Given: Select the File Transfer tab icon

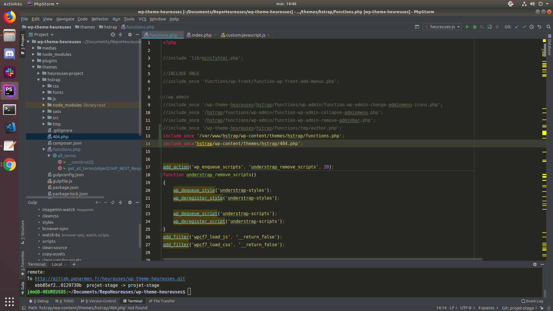Looking at the screenshot, I should click(x=151, y=301).
